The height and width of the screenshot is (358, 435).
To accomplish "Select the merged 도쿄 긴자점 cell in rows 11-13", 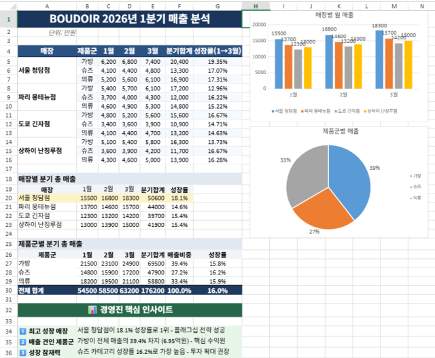I will pyautogui.click(x=47, y=124).
